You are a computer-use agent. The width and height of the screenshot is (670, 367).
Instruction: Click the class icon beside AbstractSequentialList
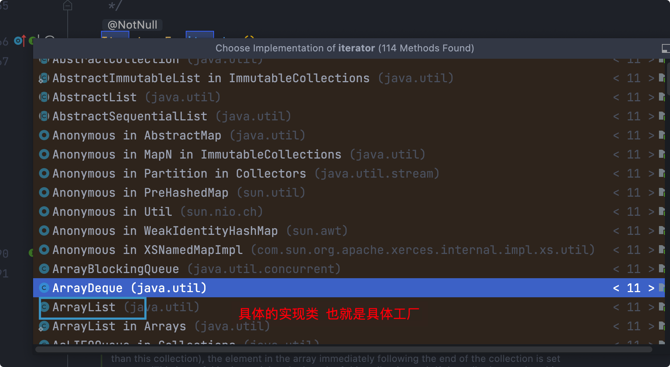click(x=44, y=116)
